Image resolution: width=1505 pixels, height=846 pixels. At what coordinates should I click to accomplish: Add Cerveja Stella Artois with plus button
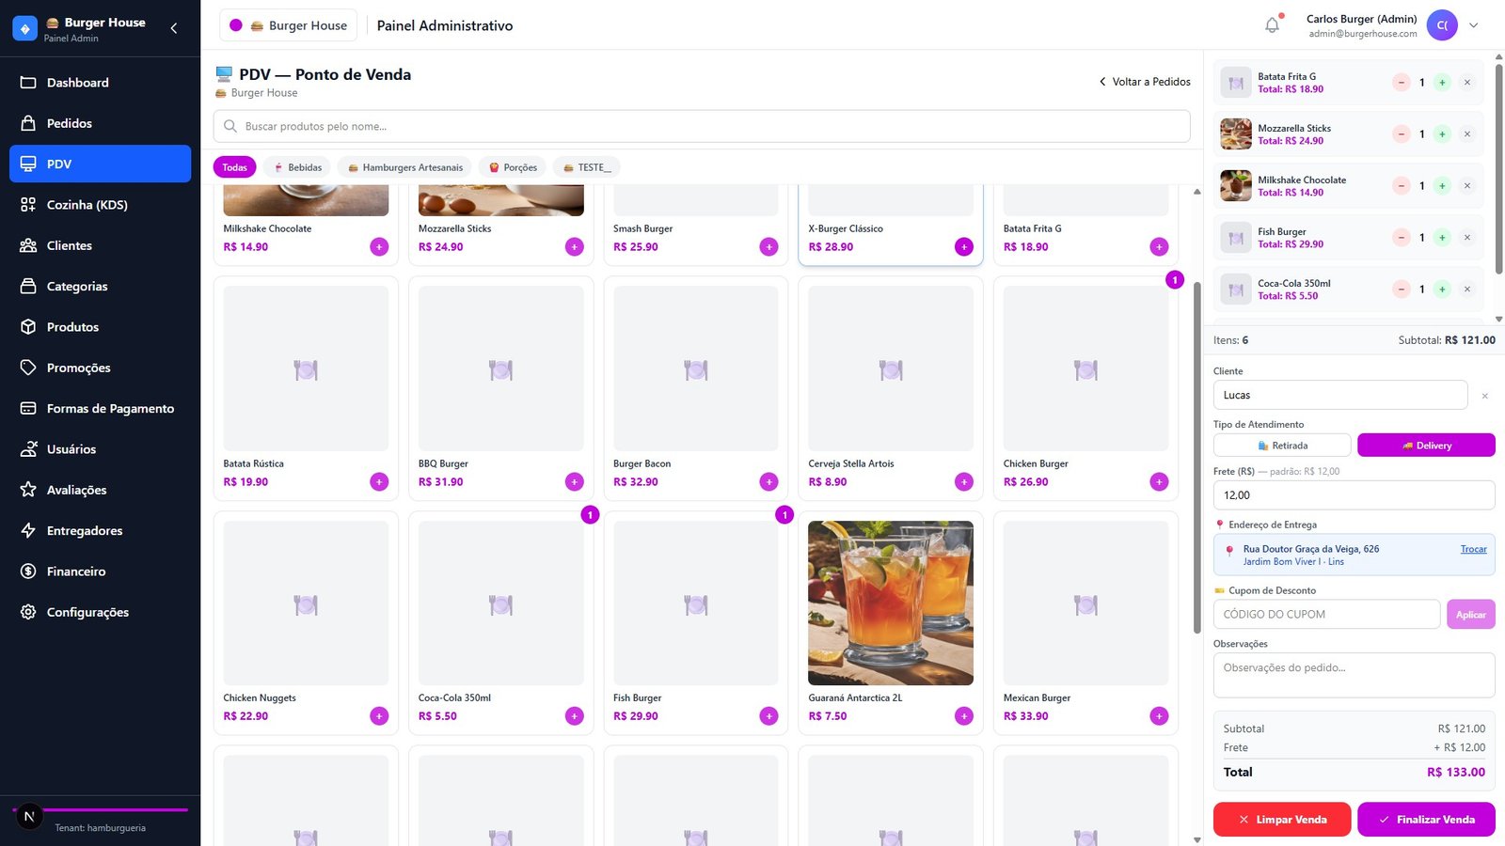pos(964,482)
